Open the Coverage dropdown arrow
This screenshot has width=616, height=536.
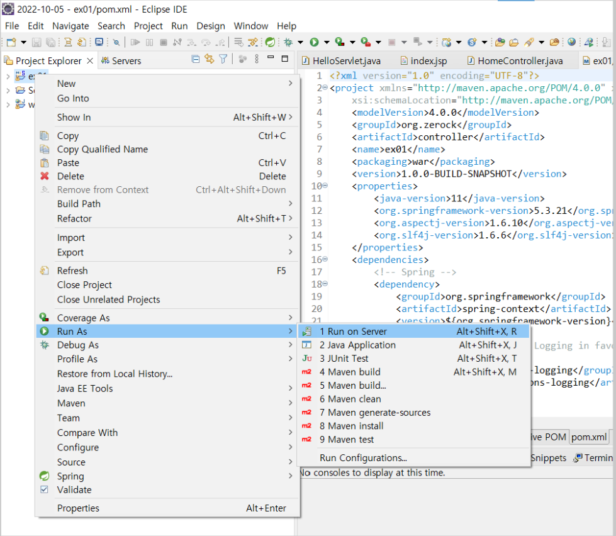click(352, 42)
